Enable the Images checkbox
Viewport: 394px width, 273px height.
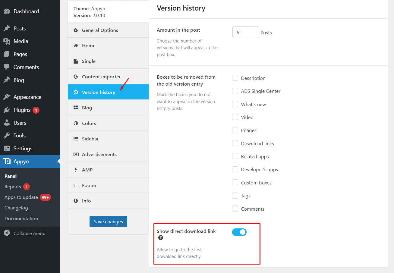[x=235, y=130]
